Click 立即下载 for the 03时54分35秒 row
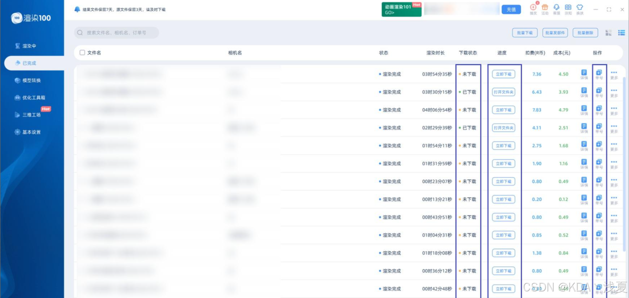 503,74
